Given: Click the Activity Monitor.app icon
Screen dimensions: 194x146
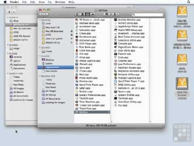Looking at the screenshot, I should tap(116, 20).
